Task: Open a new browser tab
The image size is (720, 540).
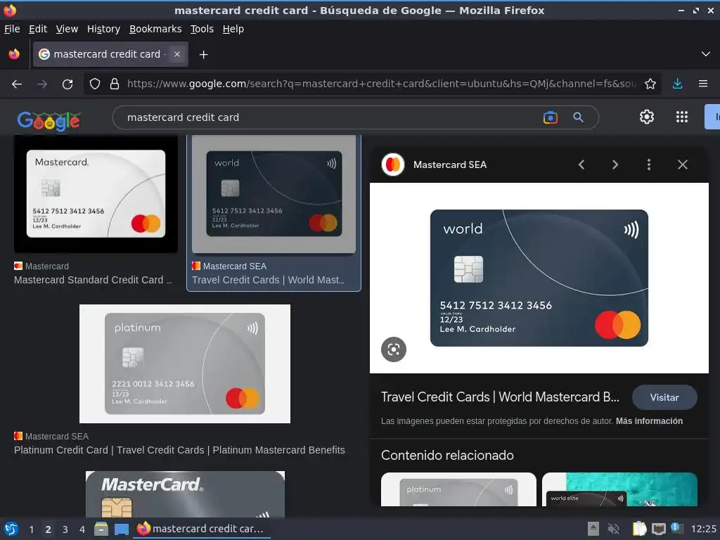Action: coord(203,55)
